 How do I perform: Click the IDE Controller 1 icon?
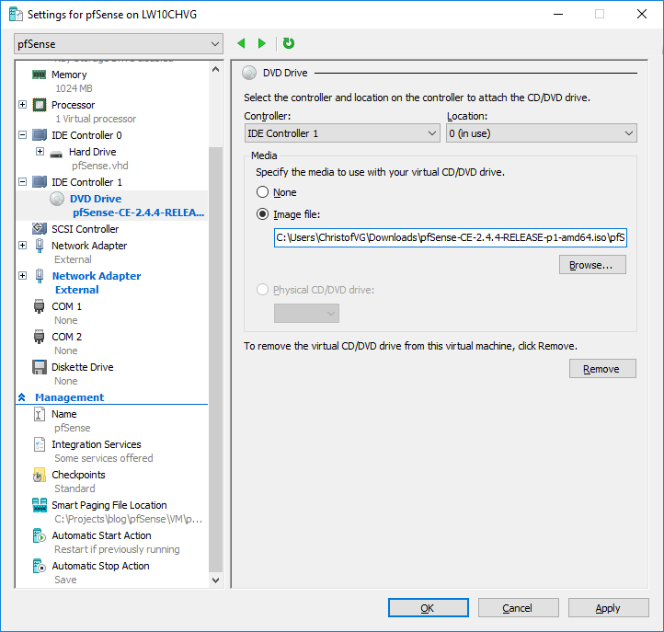coord(40,182)
